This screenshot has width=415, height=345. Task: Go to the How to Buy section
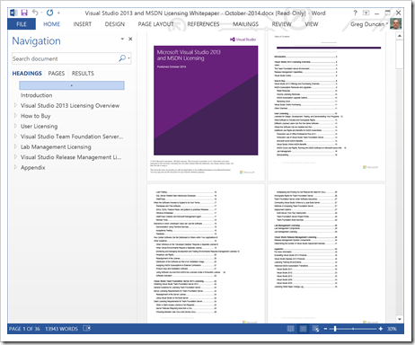35,116
